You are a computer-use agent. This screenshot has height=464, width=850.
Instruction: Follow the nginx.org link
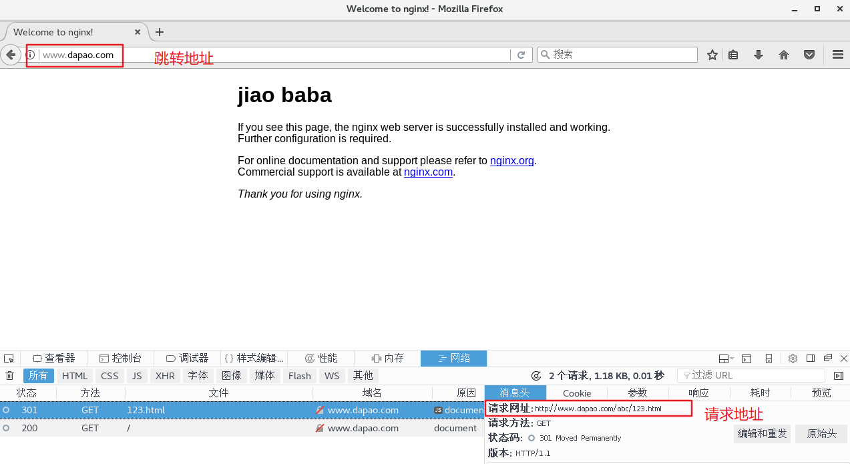point(512,161)
